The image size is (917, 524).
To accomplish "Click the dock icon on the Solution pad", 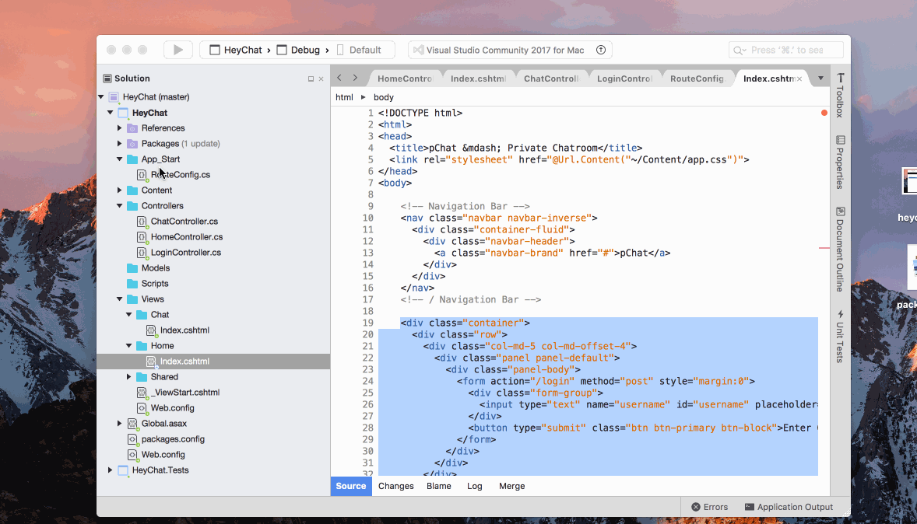I will coord(311,78).
